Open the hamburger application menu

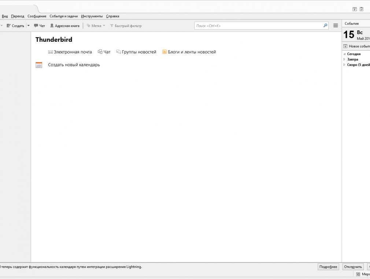click(x=336, y=26)
